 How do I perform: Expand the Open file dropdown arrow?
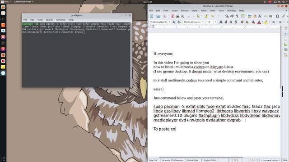click(x=161, y=16)
